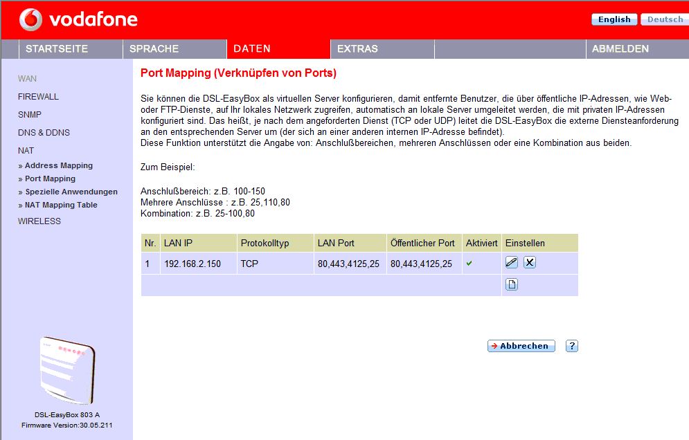This screenshot has height=440, width=689.
Task: Select the DATEN tab
Action: (x=278, y=48)
